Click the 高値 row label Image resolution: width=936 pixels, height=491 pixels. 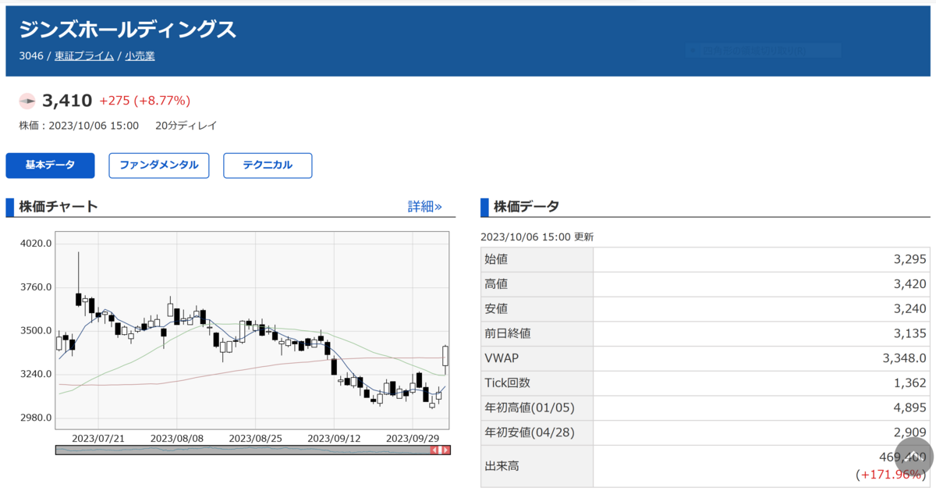click(496, 284)
